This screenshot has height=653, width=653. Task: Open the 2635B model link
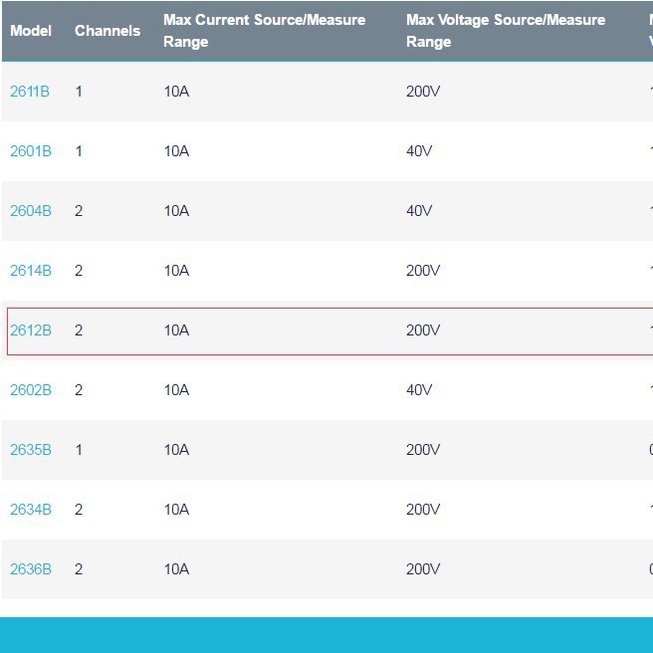(x=31, y=450)
